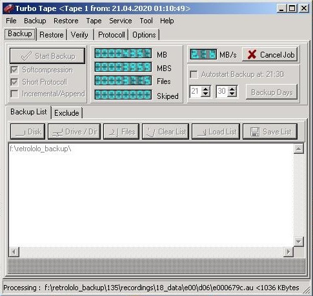Decrease the autostart minutes value
Image resolution: width=313 pixels, height=296 pixels.
pos(232,94)
